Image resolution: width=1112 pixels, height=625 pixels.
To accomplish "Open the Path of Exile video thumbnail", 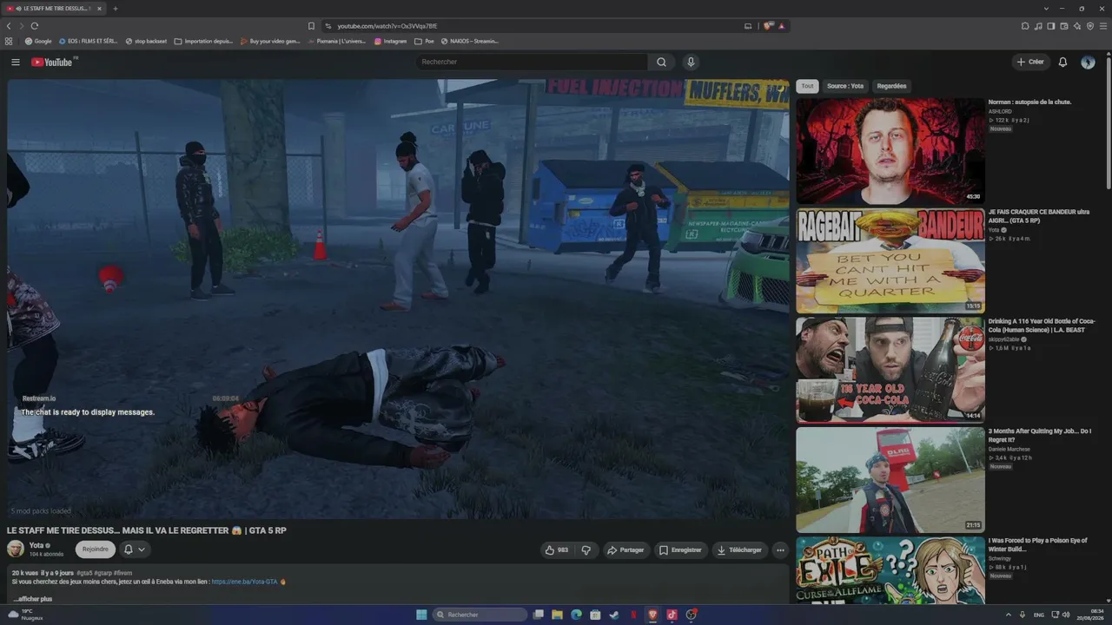I will (x=890, y=570).
